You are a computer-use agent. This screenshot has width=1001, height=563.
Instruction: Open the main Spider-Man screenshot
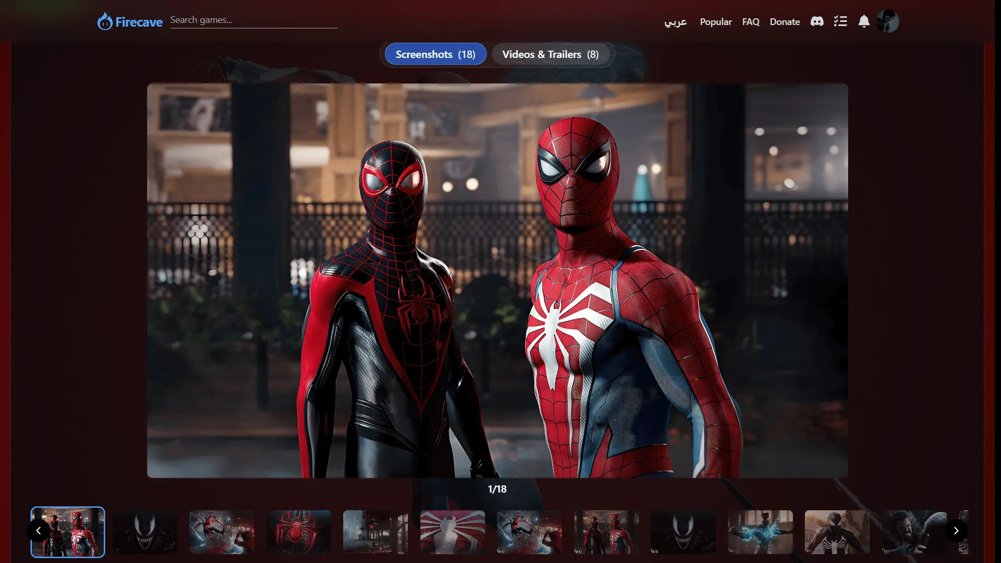[497, 281]
